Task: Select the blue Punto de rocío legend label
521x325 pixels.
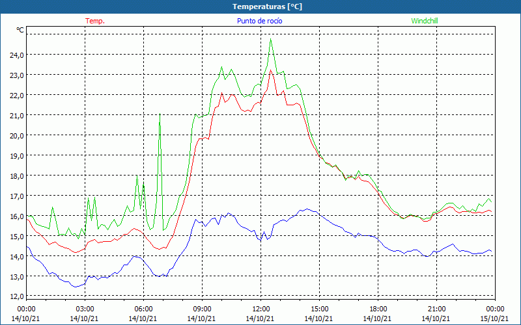Action: coord(259,21)
